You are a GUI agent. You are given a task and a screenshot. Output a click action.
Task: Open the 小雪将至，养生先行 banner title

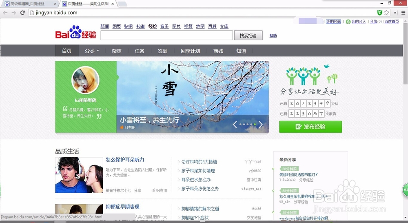(149, 120)
